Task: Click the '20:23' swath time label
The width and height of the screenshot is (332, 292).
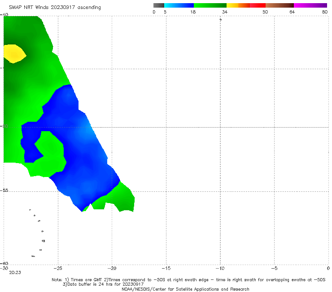Action: point(15,273)
